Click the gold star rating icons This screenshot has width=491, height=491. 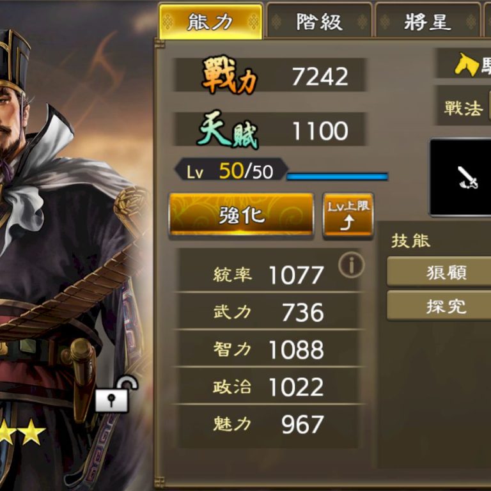22,432
